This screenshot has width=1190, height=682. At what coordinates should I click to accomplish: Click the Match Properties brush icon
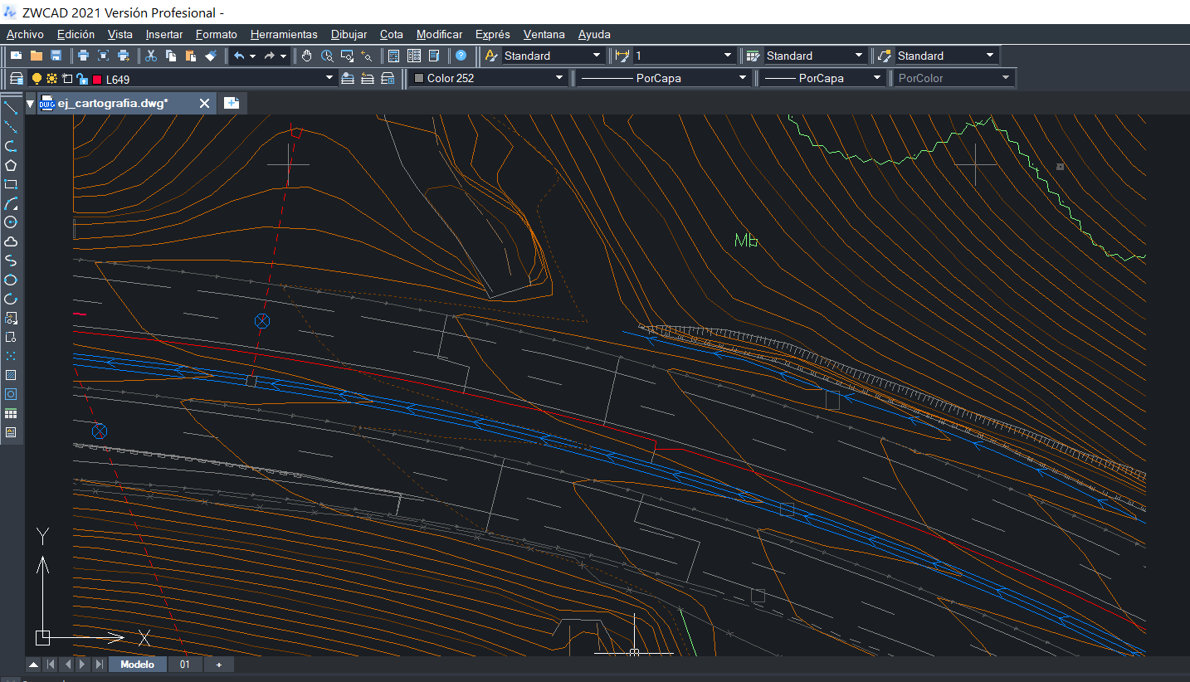(x=211, y=56)
